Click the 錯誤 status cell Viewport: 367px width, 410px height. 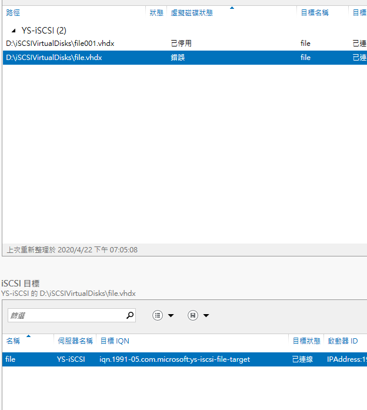[178, 58]
